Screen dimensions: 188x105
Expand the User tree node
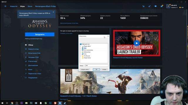(81, 48)
